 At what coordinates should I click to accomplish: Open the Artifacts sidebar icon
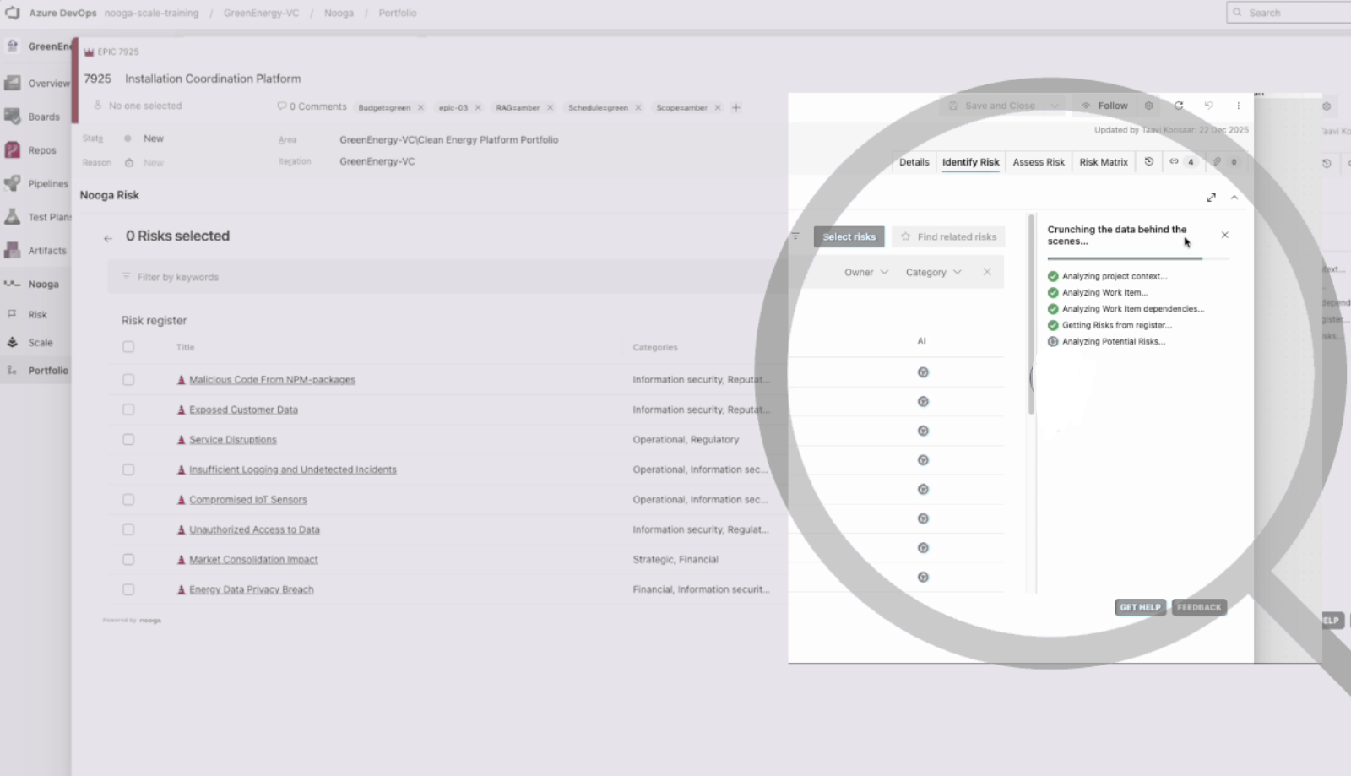click(x=12, y=250)
